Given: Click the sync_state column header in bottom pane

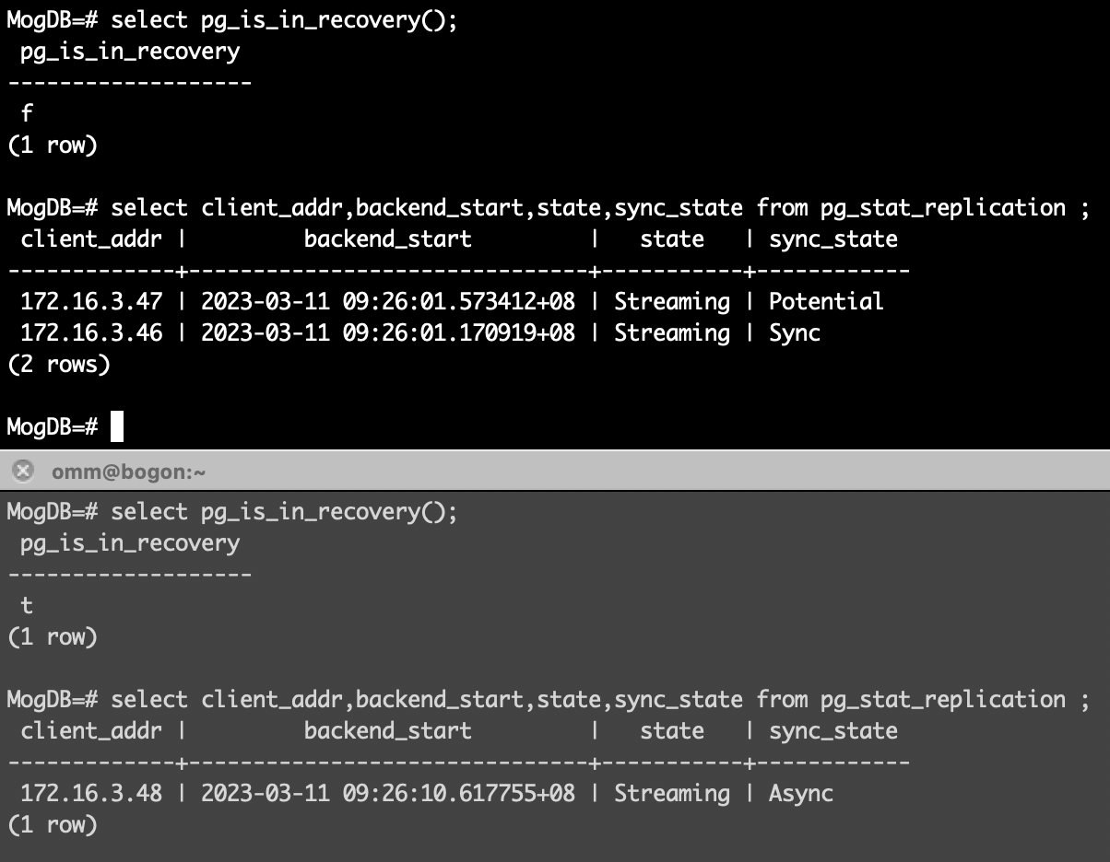Looking at the screenshot, I should pyautogui.click(x=832, y=731).
